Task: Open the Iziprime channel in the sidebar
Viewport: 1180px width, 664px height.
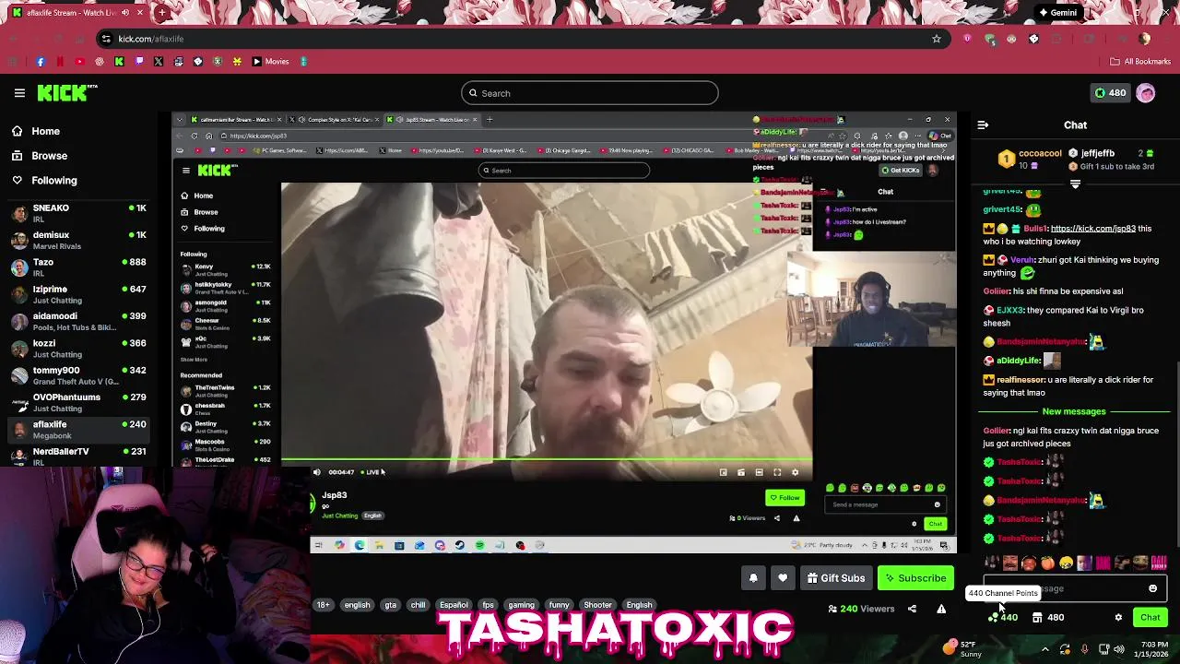Action: point(78,294)
